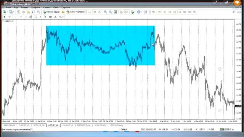Image resolution: width=244 pixels, height=137 pixels.
Task: Open the Вставка menu
Action: [24, 8]
